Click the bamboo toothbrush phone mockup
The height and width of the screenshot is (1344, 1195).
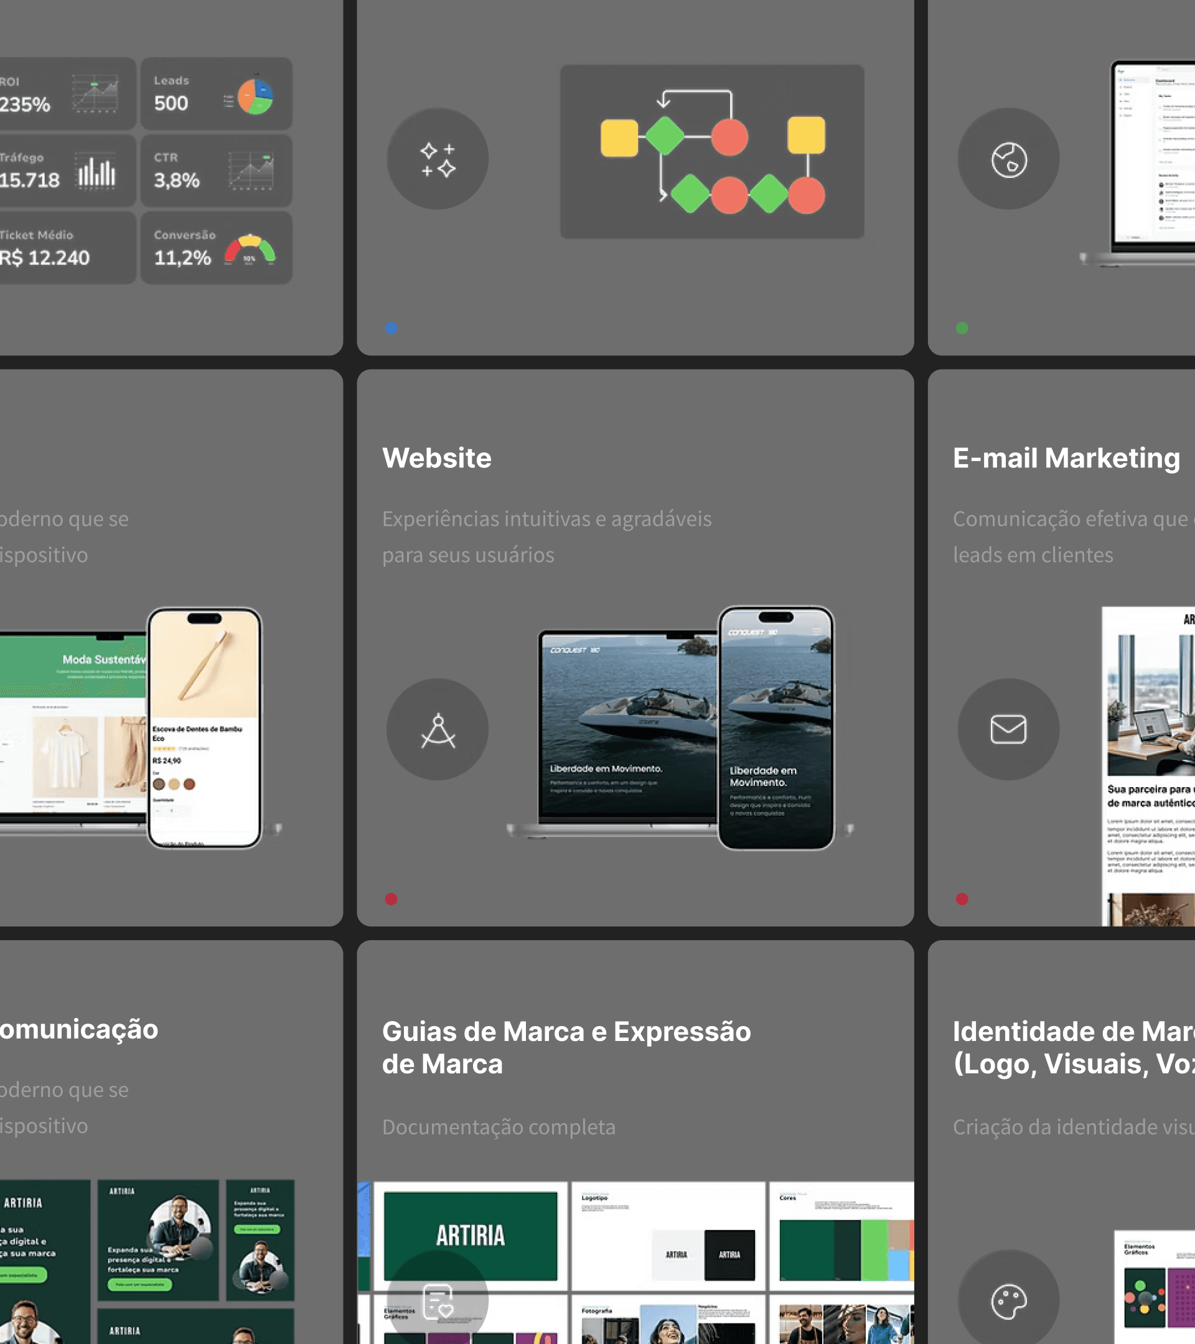(x=205, y=728)
